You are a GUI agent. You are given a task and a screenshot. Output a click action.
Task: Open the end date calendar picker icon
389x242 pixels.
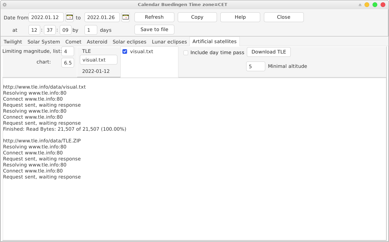(125, 17)
